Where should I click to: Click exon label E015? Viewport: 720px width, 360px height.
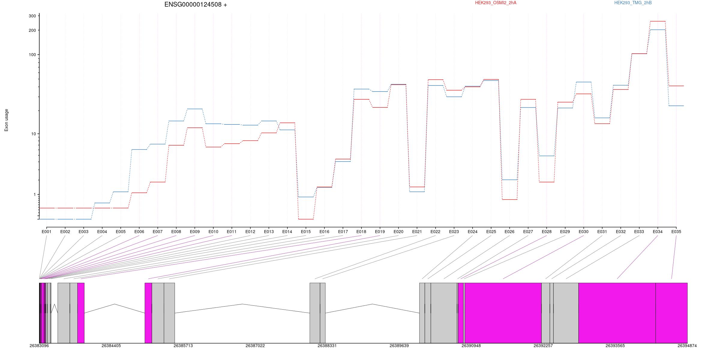[306, 232]
